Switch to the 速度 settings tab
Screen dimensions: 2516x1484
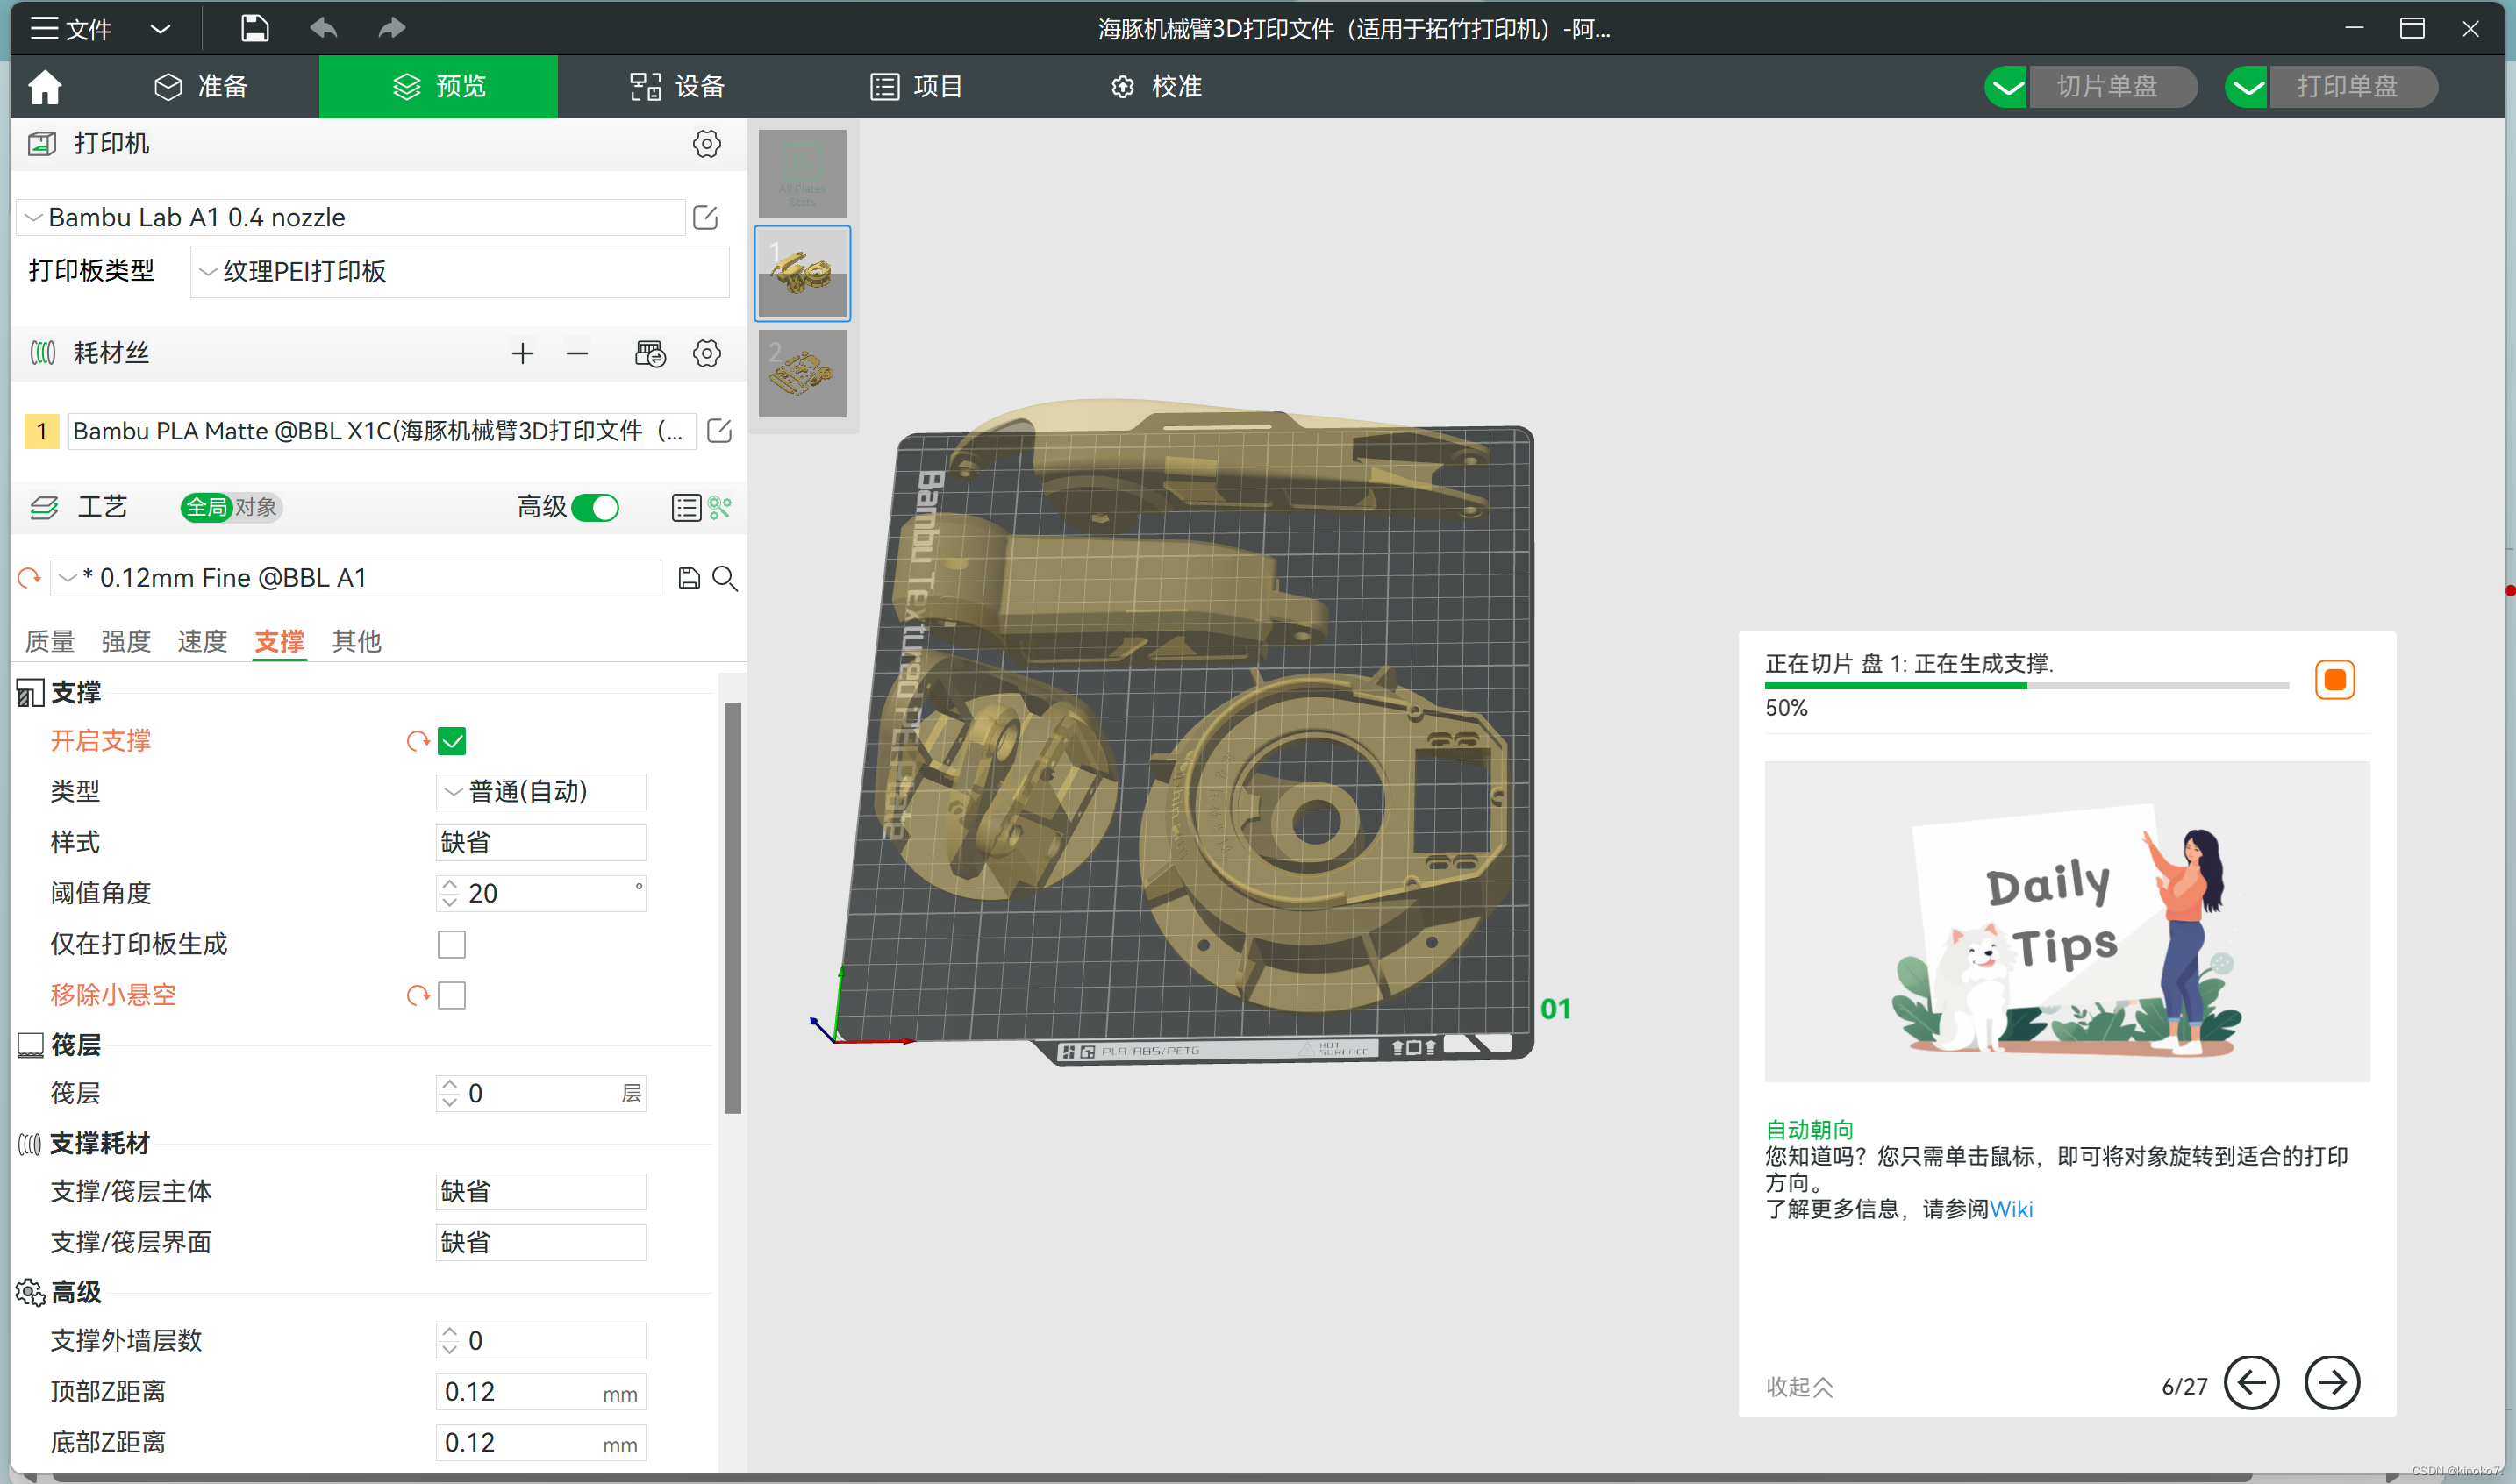(202, 641)
